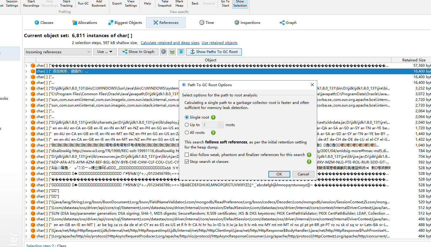Click Help toolbar button
Screen dimensions: 431x247
pos(147,3)
